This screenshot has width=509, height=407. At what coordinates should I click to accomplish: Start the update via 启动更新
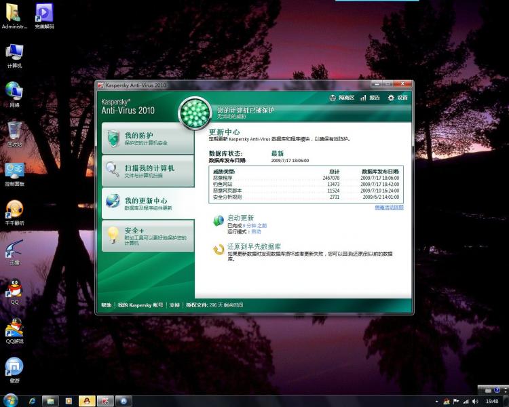(240, 218)
